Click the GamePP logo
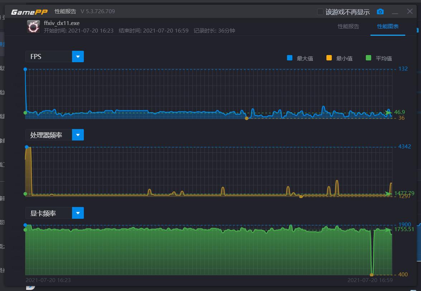This screenshot has height=291, width=421. [29, 12]
